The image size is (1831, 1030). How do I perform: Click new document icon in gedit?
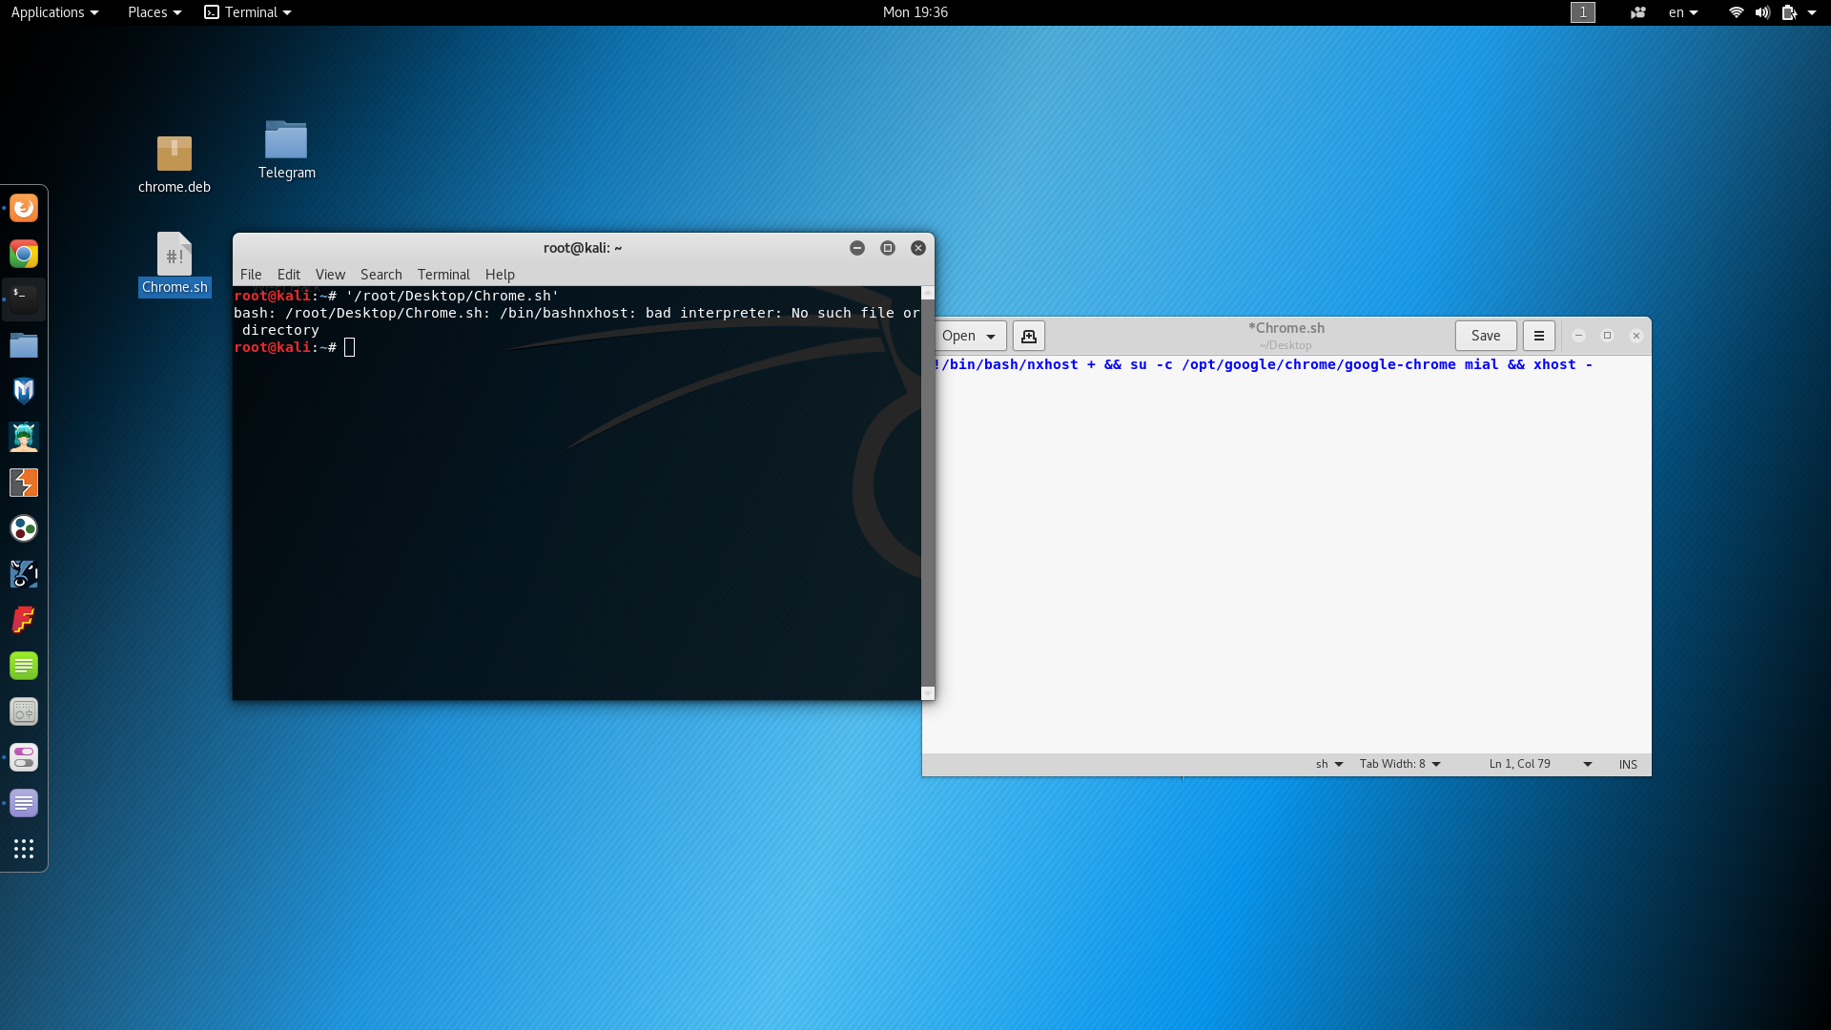pos(1028,336)
